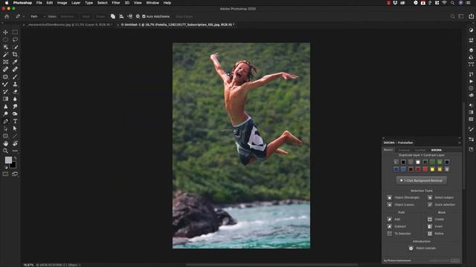
Task: Click the jumping boy photo on canvas
Action: 241,145
